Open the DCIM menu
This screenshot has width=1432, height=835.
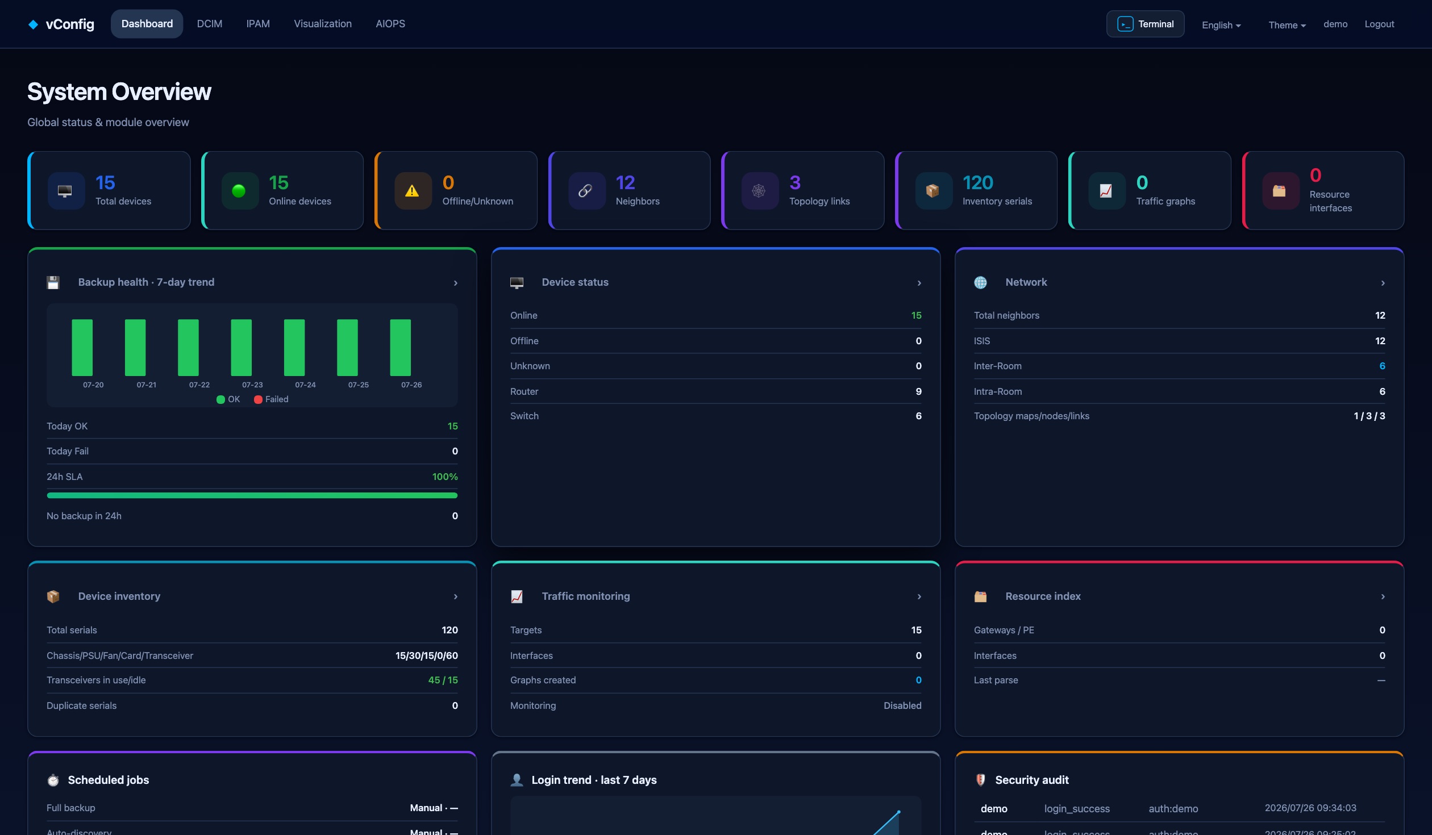tap(210, 24)
